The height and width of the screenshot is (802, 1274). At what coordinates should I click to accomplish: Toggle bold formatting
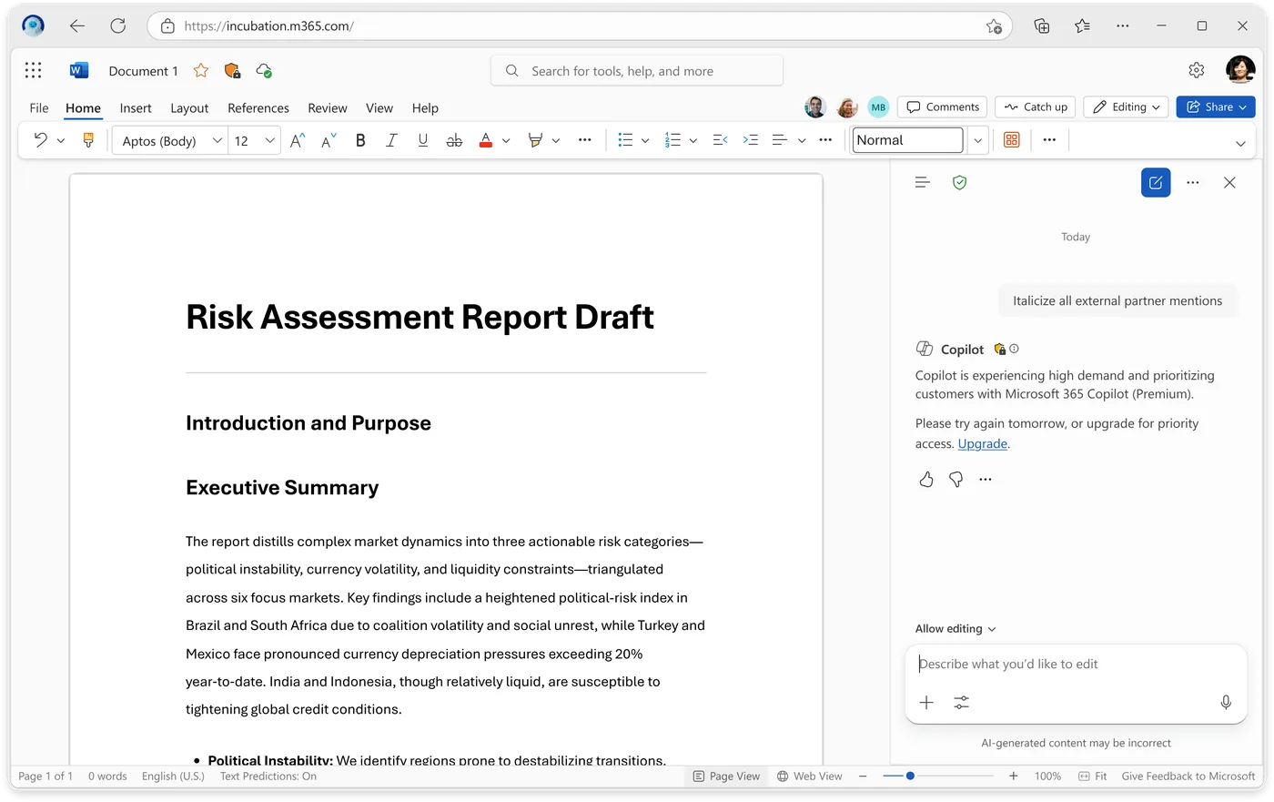pyautogui.click(x=360, y=140)
